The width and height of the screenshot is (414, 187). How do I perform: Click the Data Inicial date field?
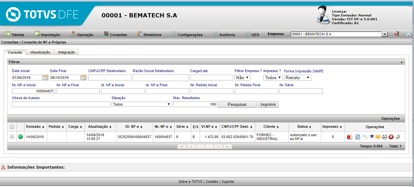27,78
